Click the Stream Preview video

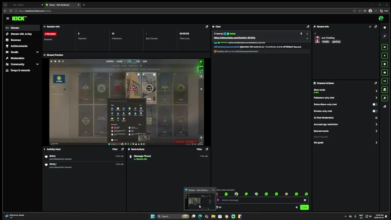126,102
